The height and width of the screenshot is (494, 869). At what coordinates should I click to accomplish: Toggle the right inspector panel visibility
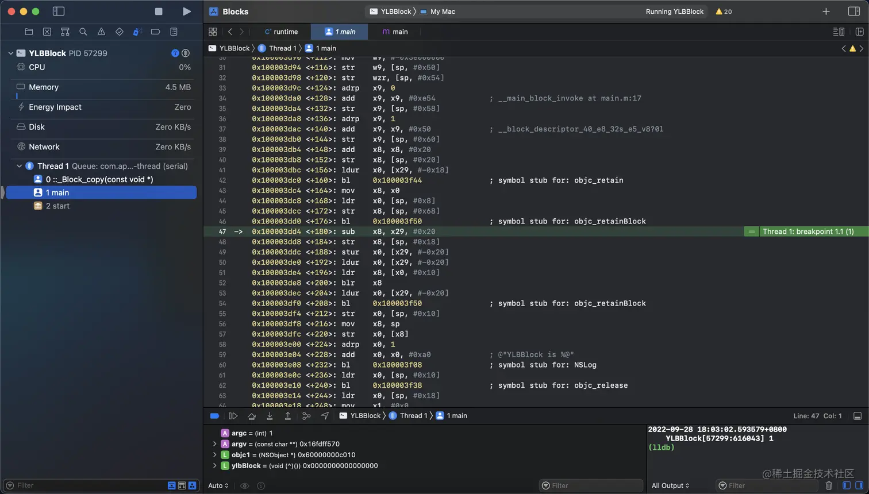click(x=853, y=11)
